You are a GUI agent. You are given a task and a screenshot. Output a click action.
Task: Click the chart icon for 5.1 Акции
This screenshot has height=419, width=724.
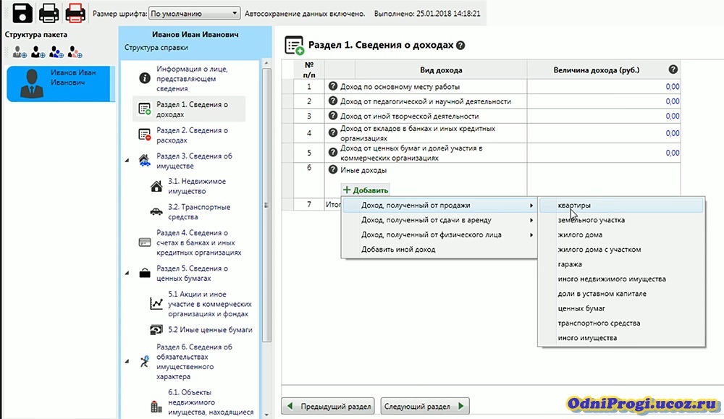[156, 304]
